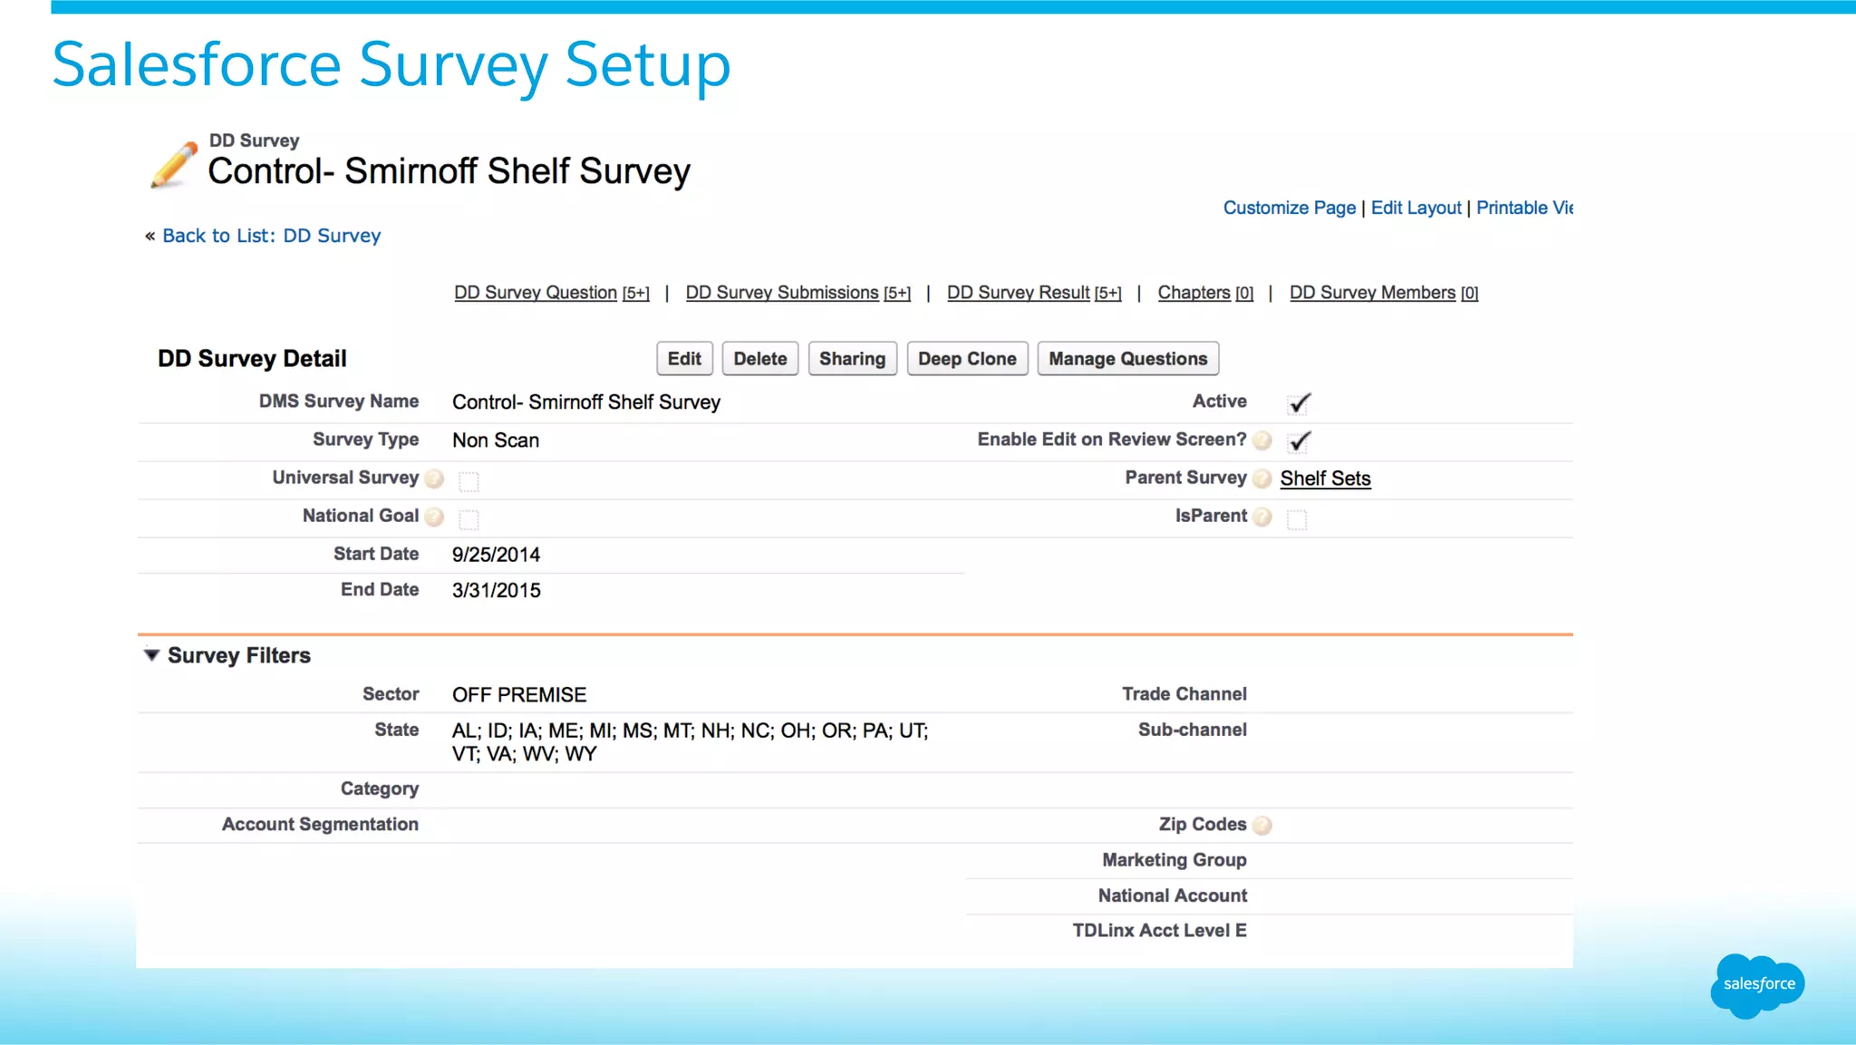Click the help icon beside Universal Survey
The image size is (1856, 1045).
tap(434, 479)
